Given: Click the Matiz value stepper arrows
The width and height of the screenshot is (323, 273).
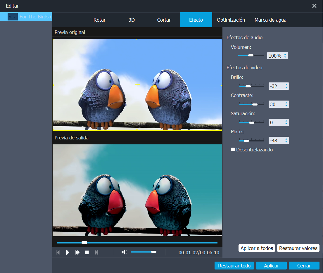Looking at the screenshot, I should pyautogui.click(x=286, y=141).
